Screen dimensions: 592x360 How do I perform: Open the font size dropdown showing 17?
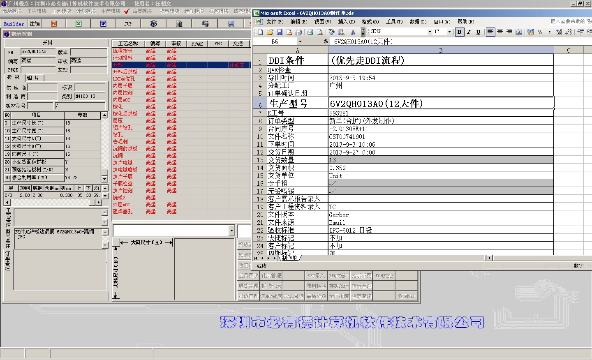(449, 32)
